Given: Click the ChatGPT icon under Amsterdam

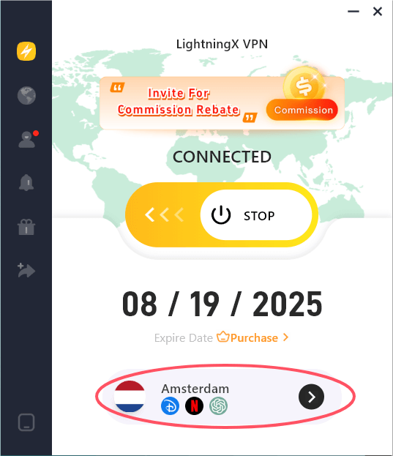Looking at the screenshot, I should pos(218,406).
